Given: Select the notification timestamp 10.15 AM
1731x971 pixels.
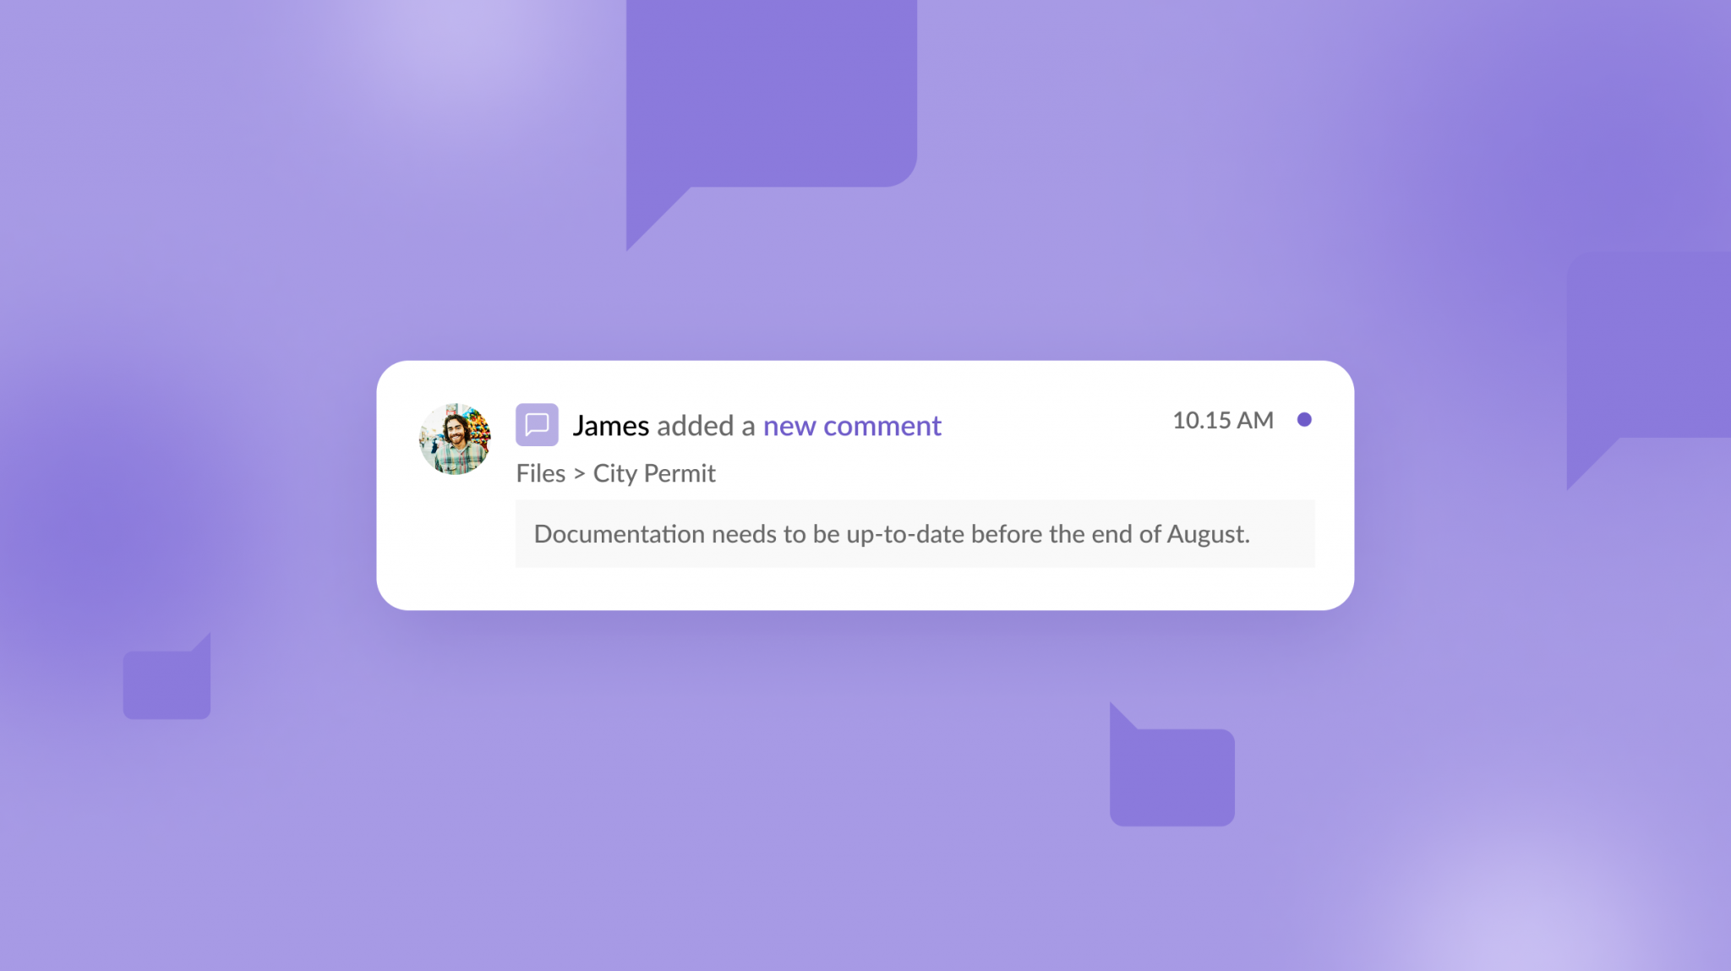Looking at the screenshot, I should [x=1222, y=419].
